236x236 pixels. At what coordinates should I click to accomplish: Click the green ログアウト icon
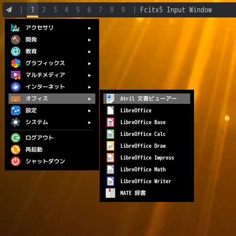16,138
